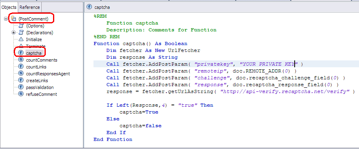Viewport: 359px width, 149px height.
Task: Open the Initialize event
Action: tap(34, 39)
